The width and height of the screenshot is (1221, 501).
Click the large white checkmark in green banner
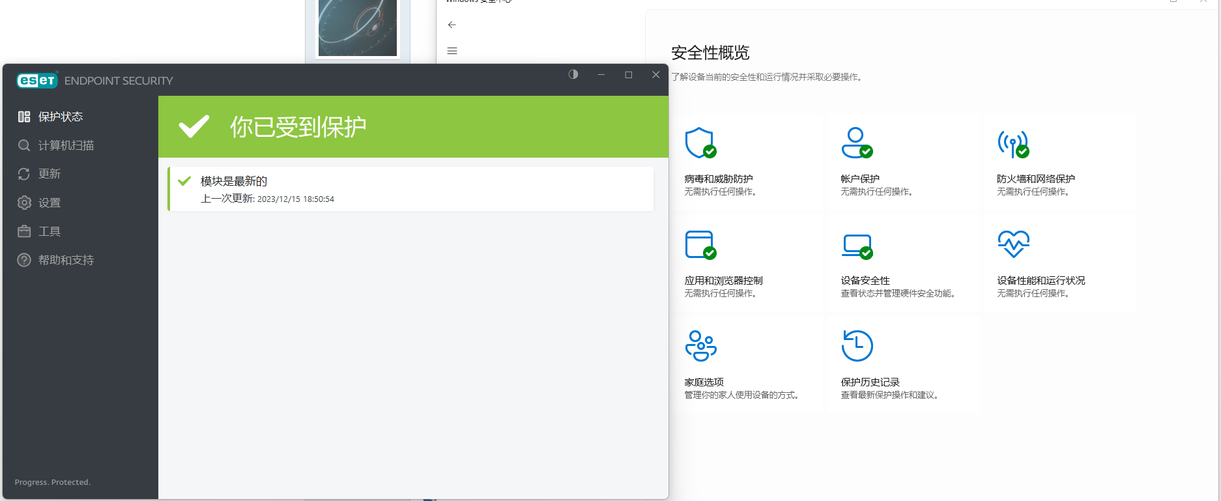[x=194, y=126]
